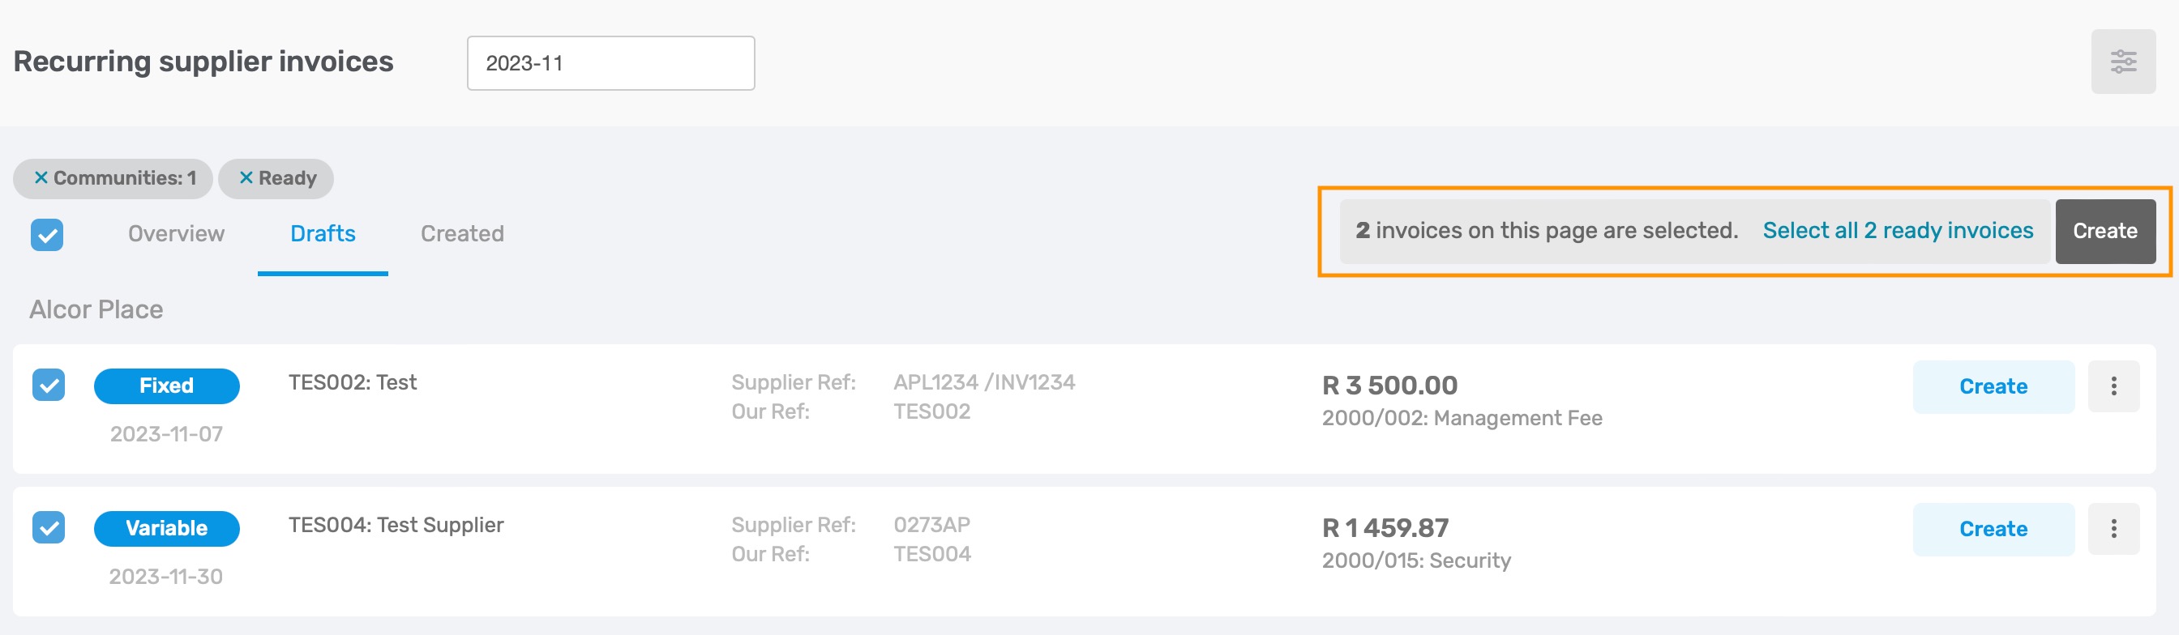Image resolution: width=2179 pixels, height=635 pixels.
Task: Remove the Communities: 1 filter chip
Action: [41, 177]
